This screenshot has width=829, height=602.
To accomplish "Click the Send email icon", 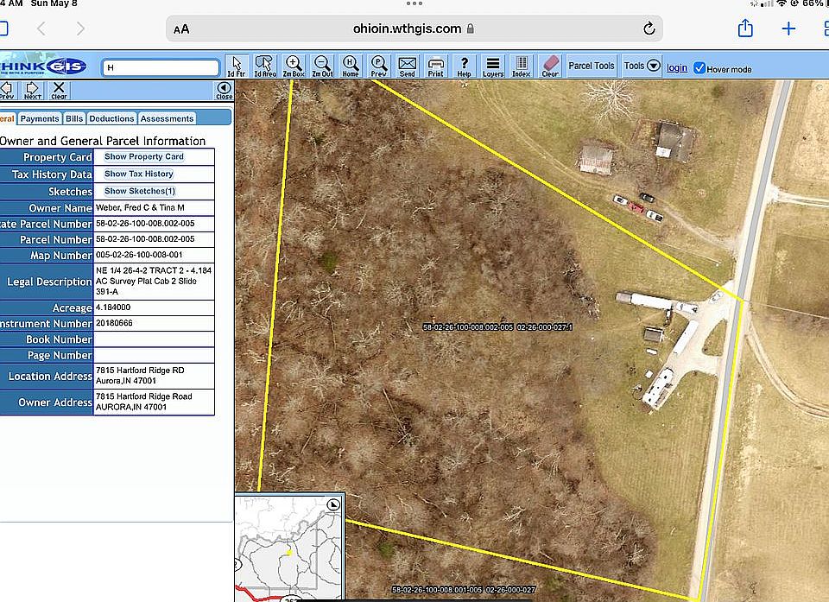I will click(408, 66).
